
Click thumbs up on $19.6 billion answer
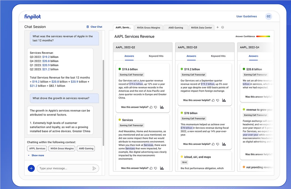[x=151, y=107]
